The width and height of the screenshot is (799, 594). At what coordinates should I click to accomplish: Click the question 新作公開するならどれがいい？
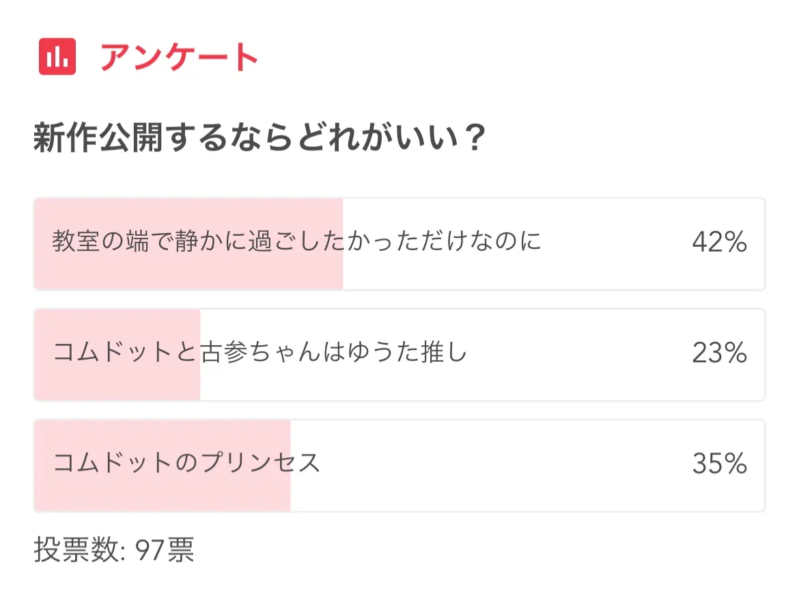(260, 139)
